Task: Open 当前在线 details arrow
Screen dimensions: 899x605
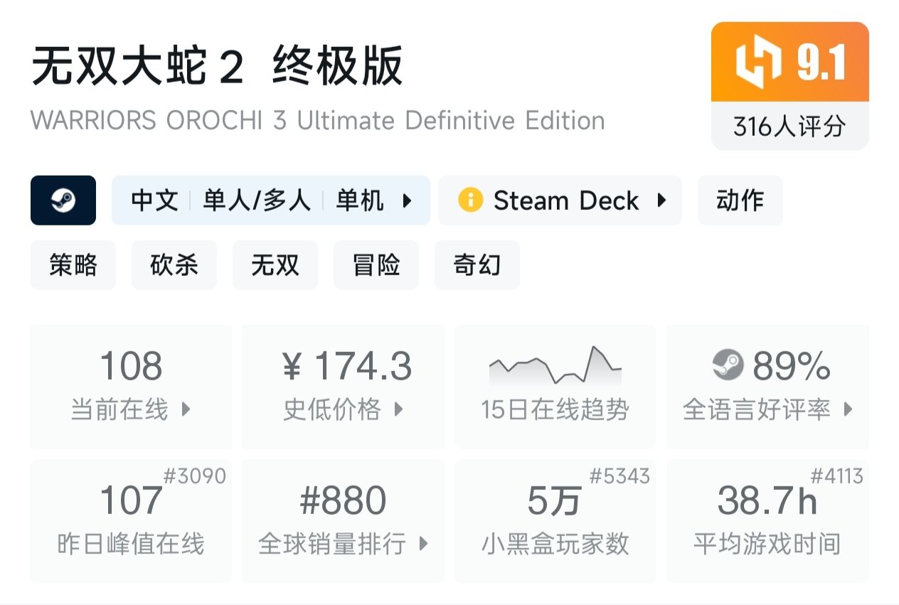Action: tap(186, 409)
